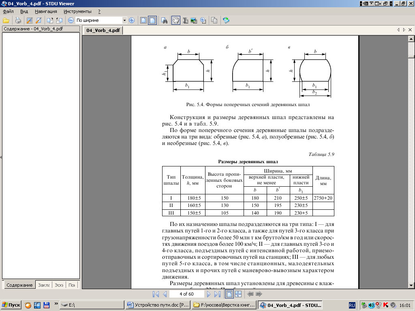The width and height of the screenshot is (415, 311).
Task: Toggle single page layout
Action: click(229, 294)
